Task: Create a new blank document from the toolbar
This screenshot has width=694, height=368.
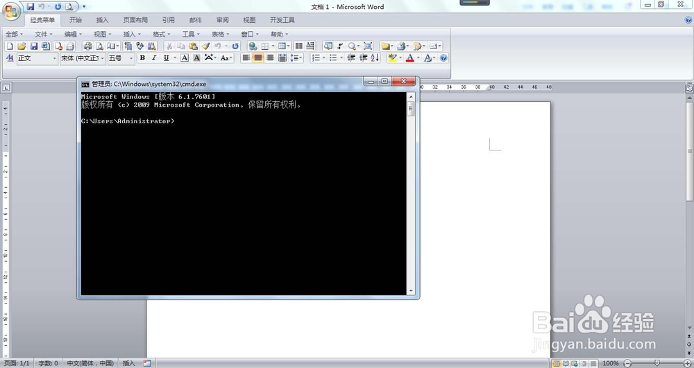Action: click(x=10, y=46)
